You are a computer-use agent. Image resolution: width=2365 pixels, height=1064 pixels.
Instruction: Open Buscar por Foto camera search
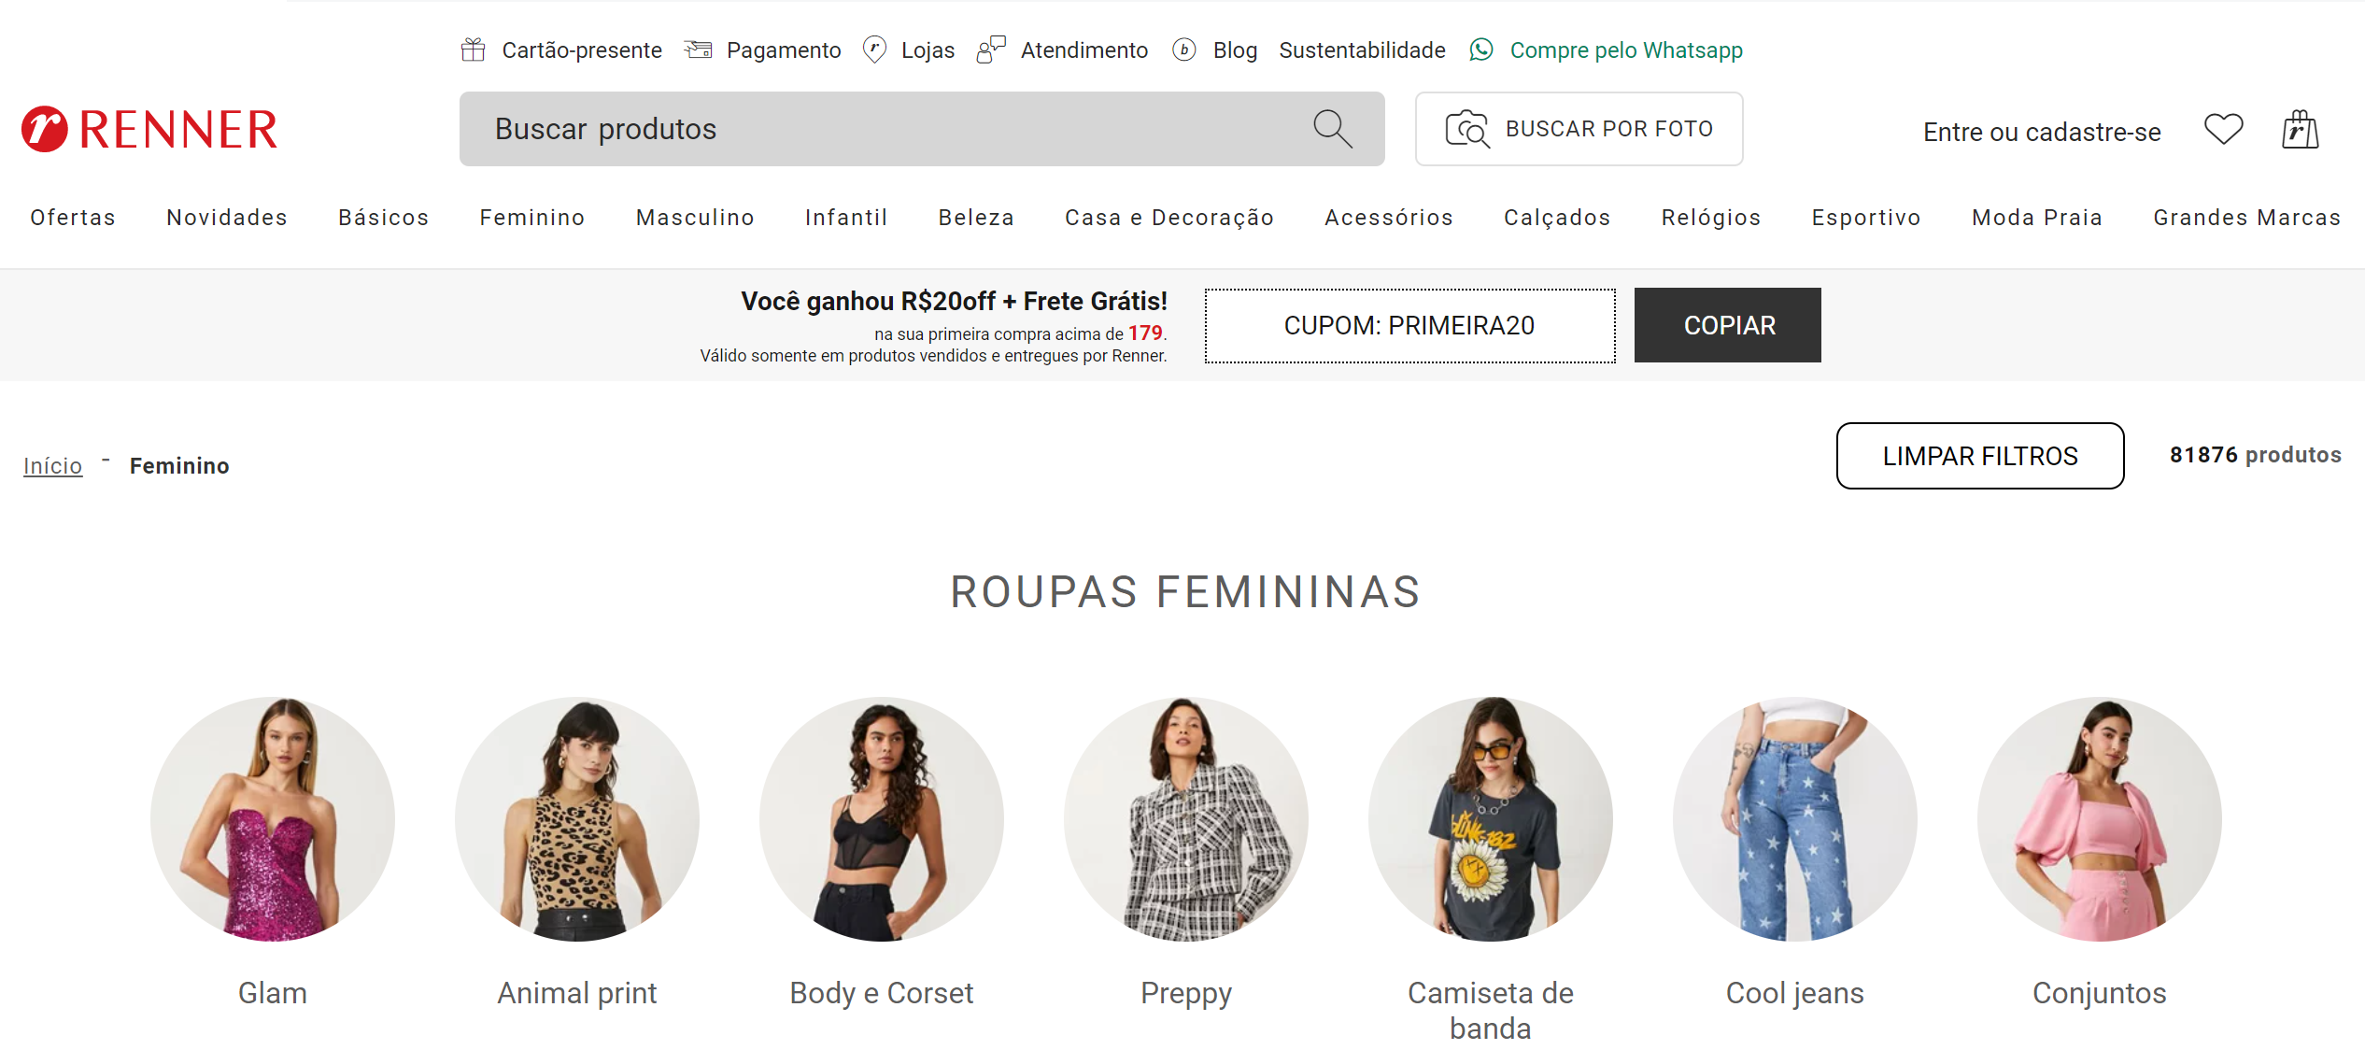[x=1578, y=129]
